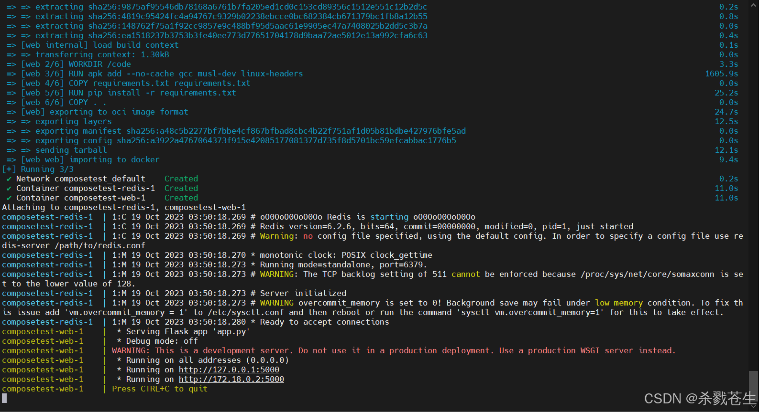
Task: Click the scrollbar down arrow
Action: pos(753,407)
